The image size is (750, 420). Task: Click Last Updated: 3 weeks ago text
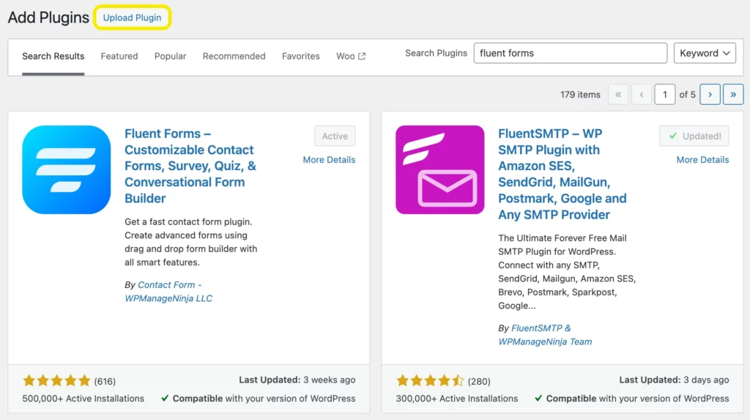click(x=297, y=380)
